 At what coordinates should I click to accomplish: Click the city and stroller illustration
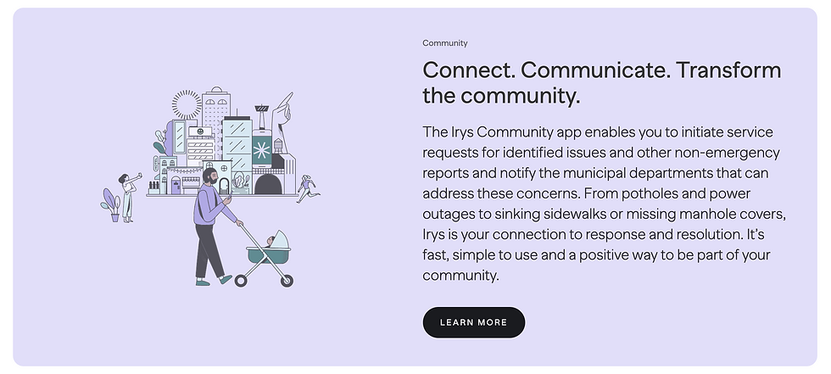[x=210, y=187]
